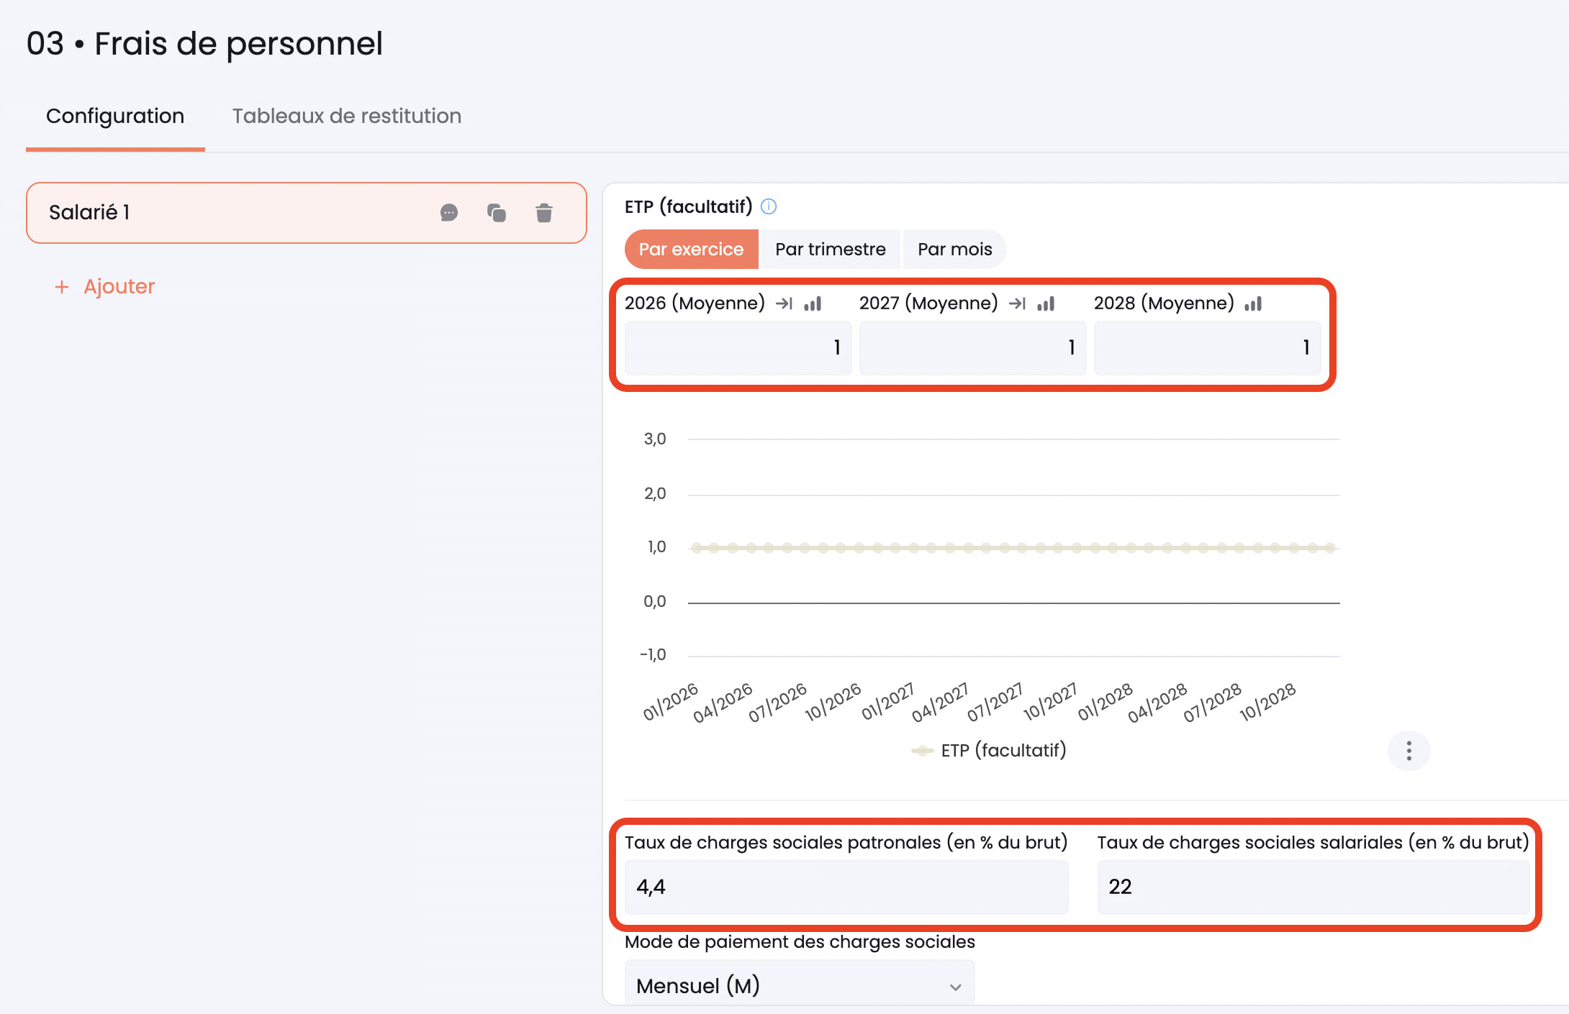Screen dimensions: 1569x1014
Task: Select Salarié 1 list entry
Action: [216, 213]
